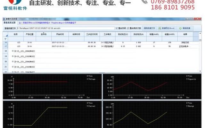Screen dimensions: 205x128
Task: Click the Y-Voltage legend label
Action: [x=91, y=79]
